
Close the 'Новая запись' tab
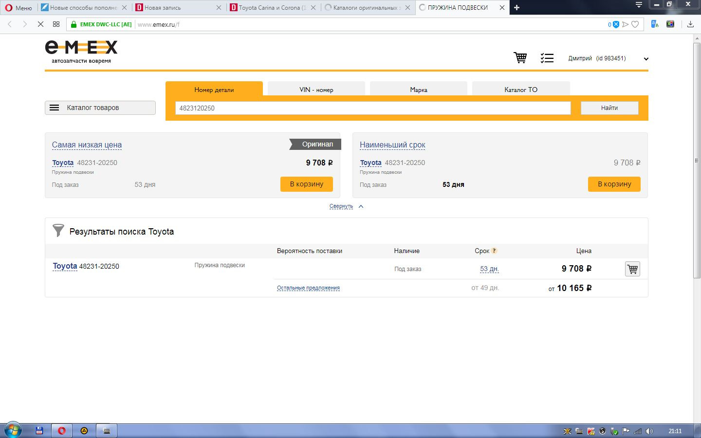coord(219,8)
